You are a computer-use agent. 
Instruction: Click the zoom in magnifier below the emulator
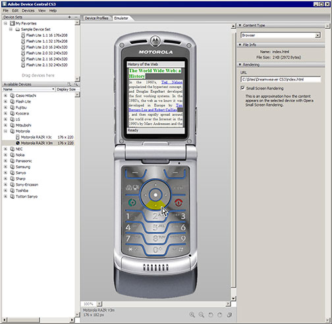192,315
